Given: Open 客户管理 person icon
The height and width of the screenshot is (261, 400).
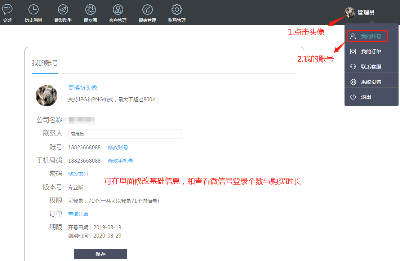Looking at the screenshot, I should (118, 10).
